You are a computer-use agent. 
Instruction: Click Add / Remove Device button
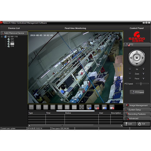click(14, 33)
